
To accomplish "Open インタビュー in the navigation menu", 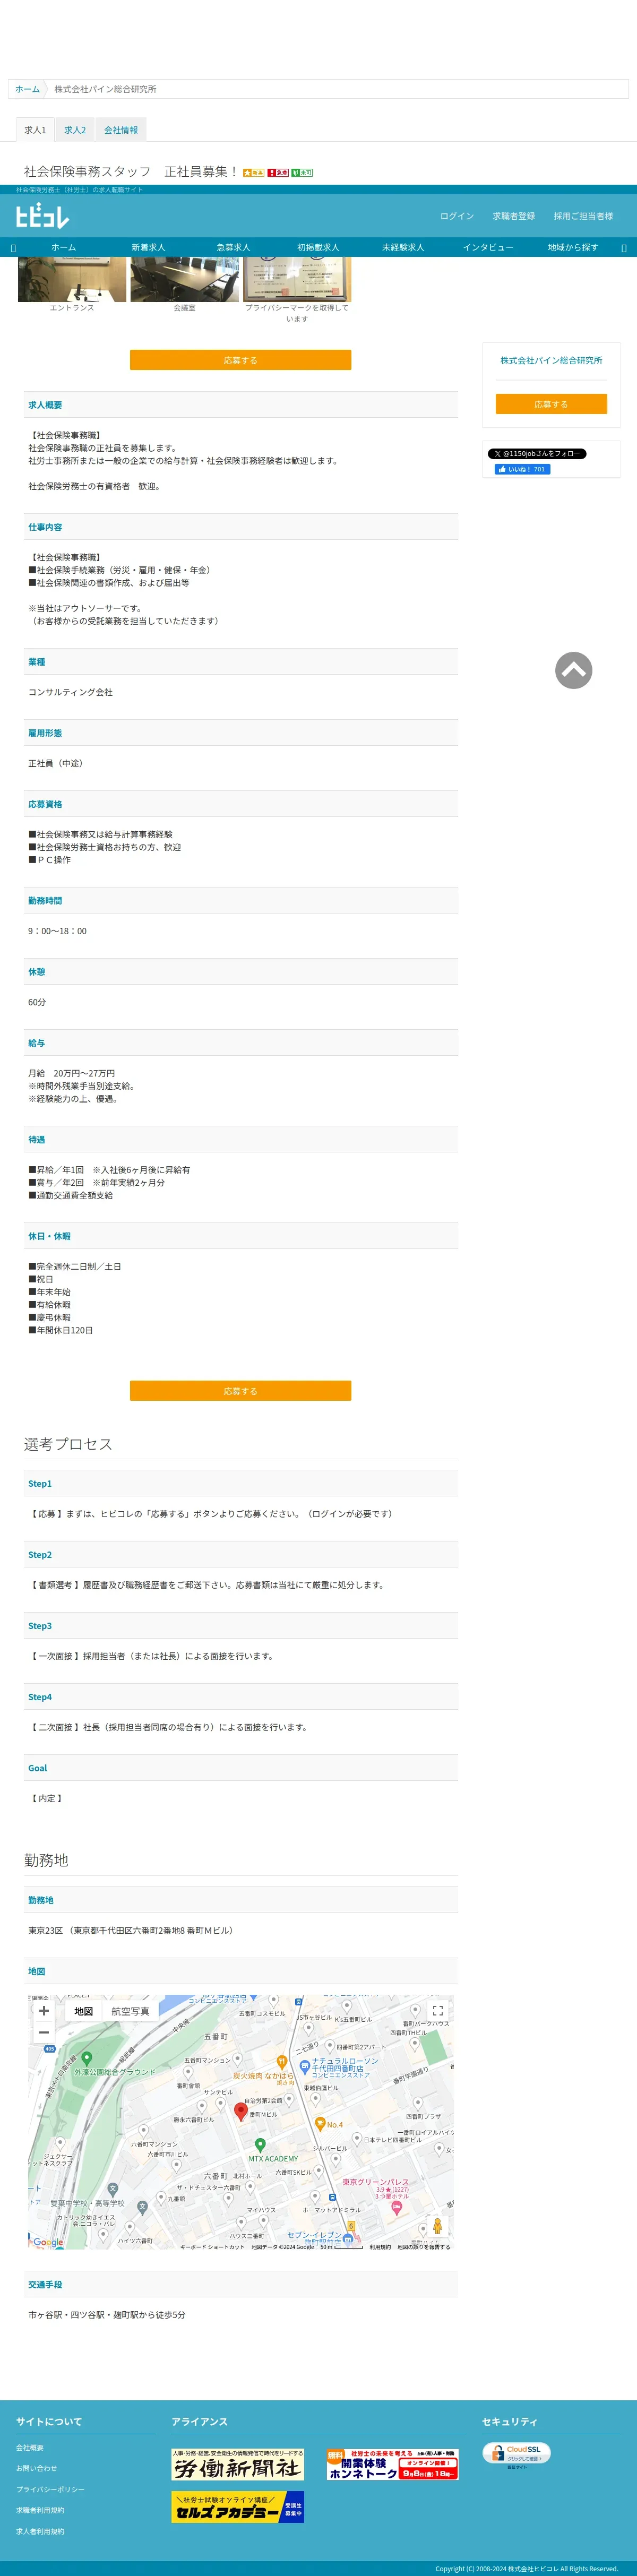I will (488, 247).
